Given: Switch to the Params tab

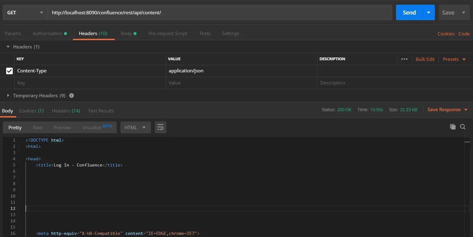Looking at the screenshot, I should click(x=13, y=33).
